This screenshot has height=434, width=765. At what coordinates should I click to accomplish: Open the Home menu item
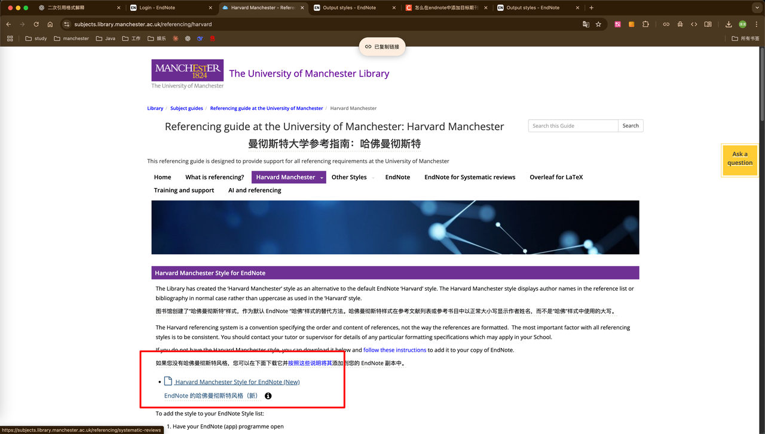(163, 177)
